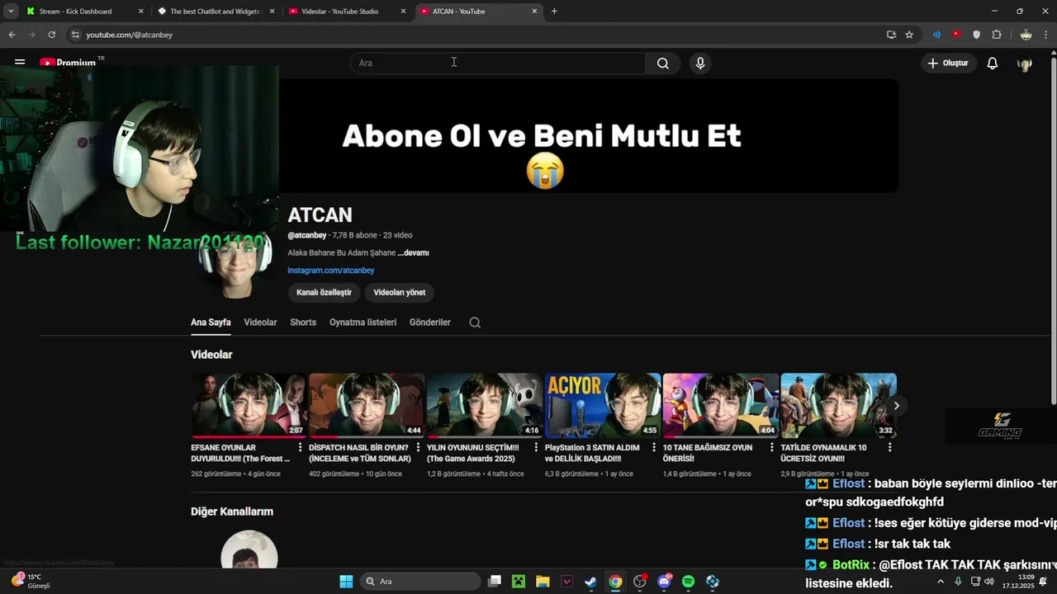Open volume control in system tray
1057x594 pixels.
pos(989,582)
